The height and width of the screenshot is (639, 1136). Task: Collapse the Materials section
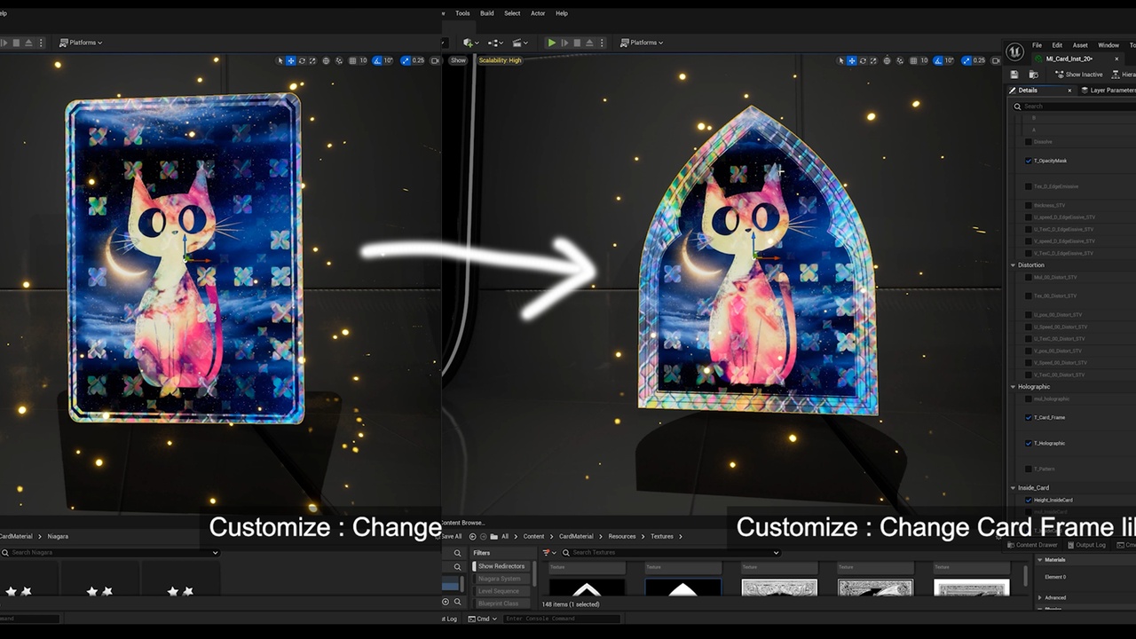coord(1040,560)
